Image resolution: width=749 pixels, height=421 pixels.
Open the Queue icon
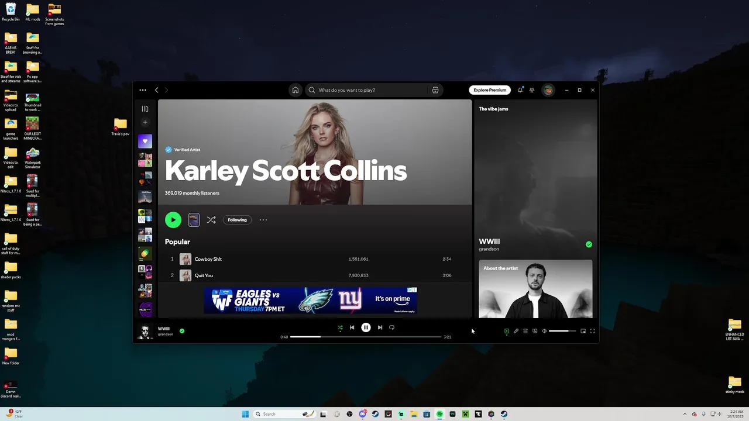coord(525,331)
